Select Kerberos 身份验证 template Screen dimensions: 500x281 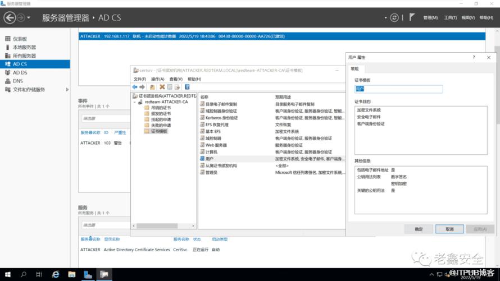coord(221,118)
